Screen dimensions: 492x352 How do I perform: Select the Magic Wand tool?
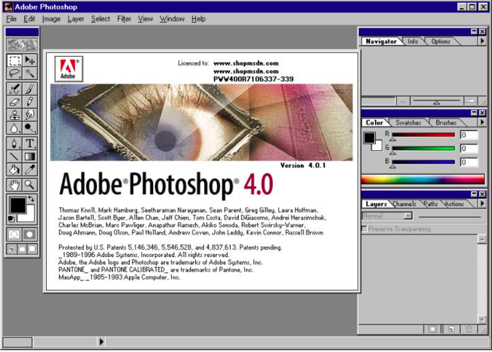click(30, 74)
